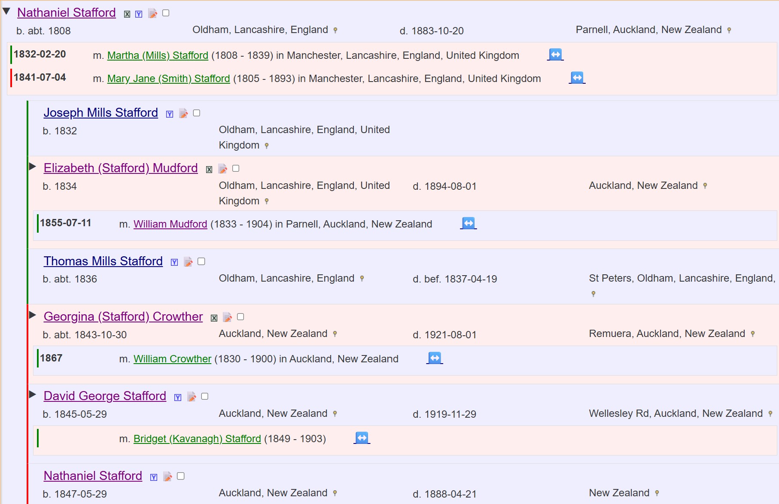This screenshot has height=504, width=779.
Task: Click the map pin after St Peters, Oldham
Action: [593, 294]
